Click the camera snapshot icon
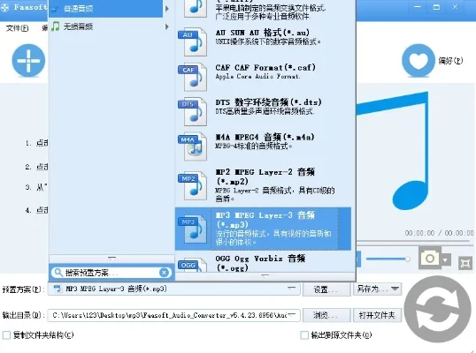Screen dimensions: 476x353 pos(429,258)
